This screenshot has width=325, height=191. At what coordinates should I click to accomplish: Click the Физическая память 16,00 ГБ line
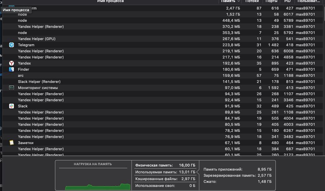click(165, 166)
